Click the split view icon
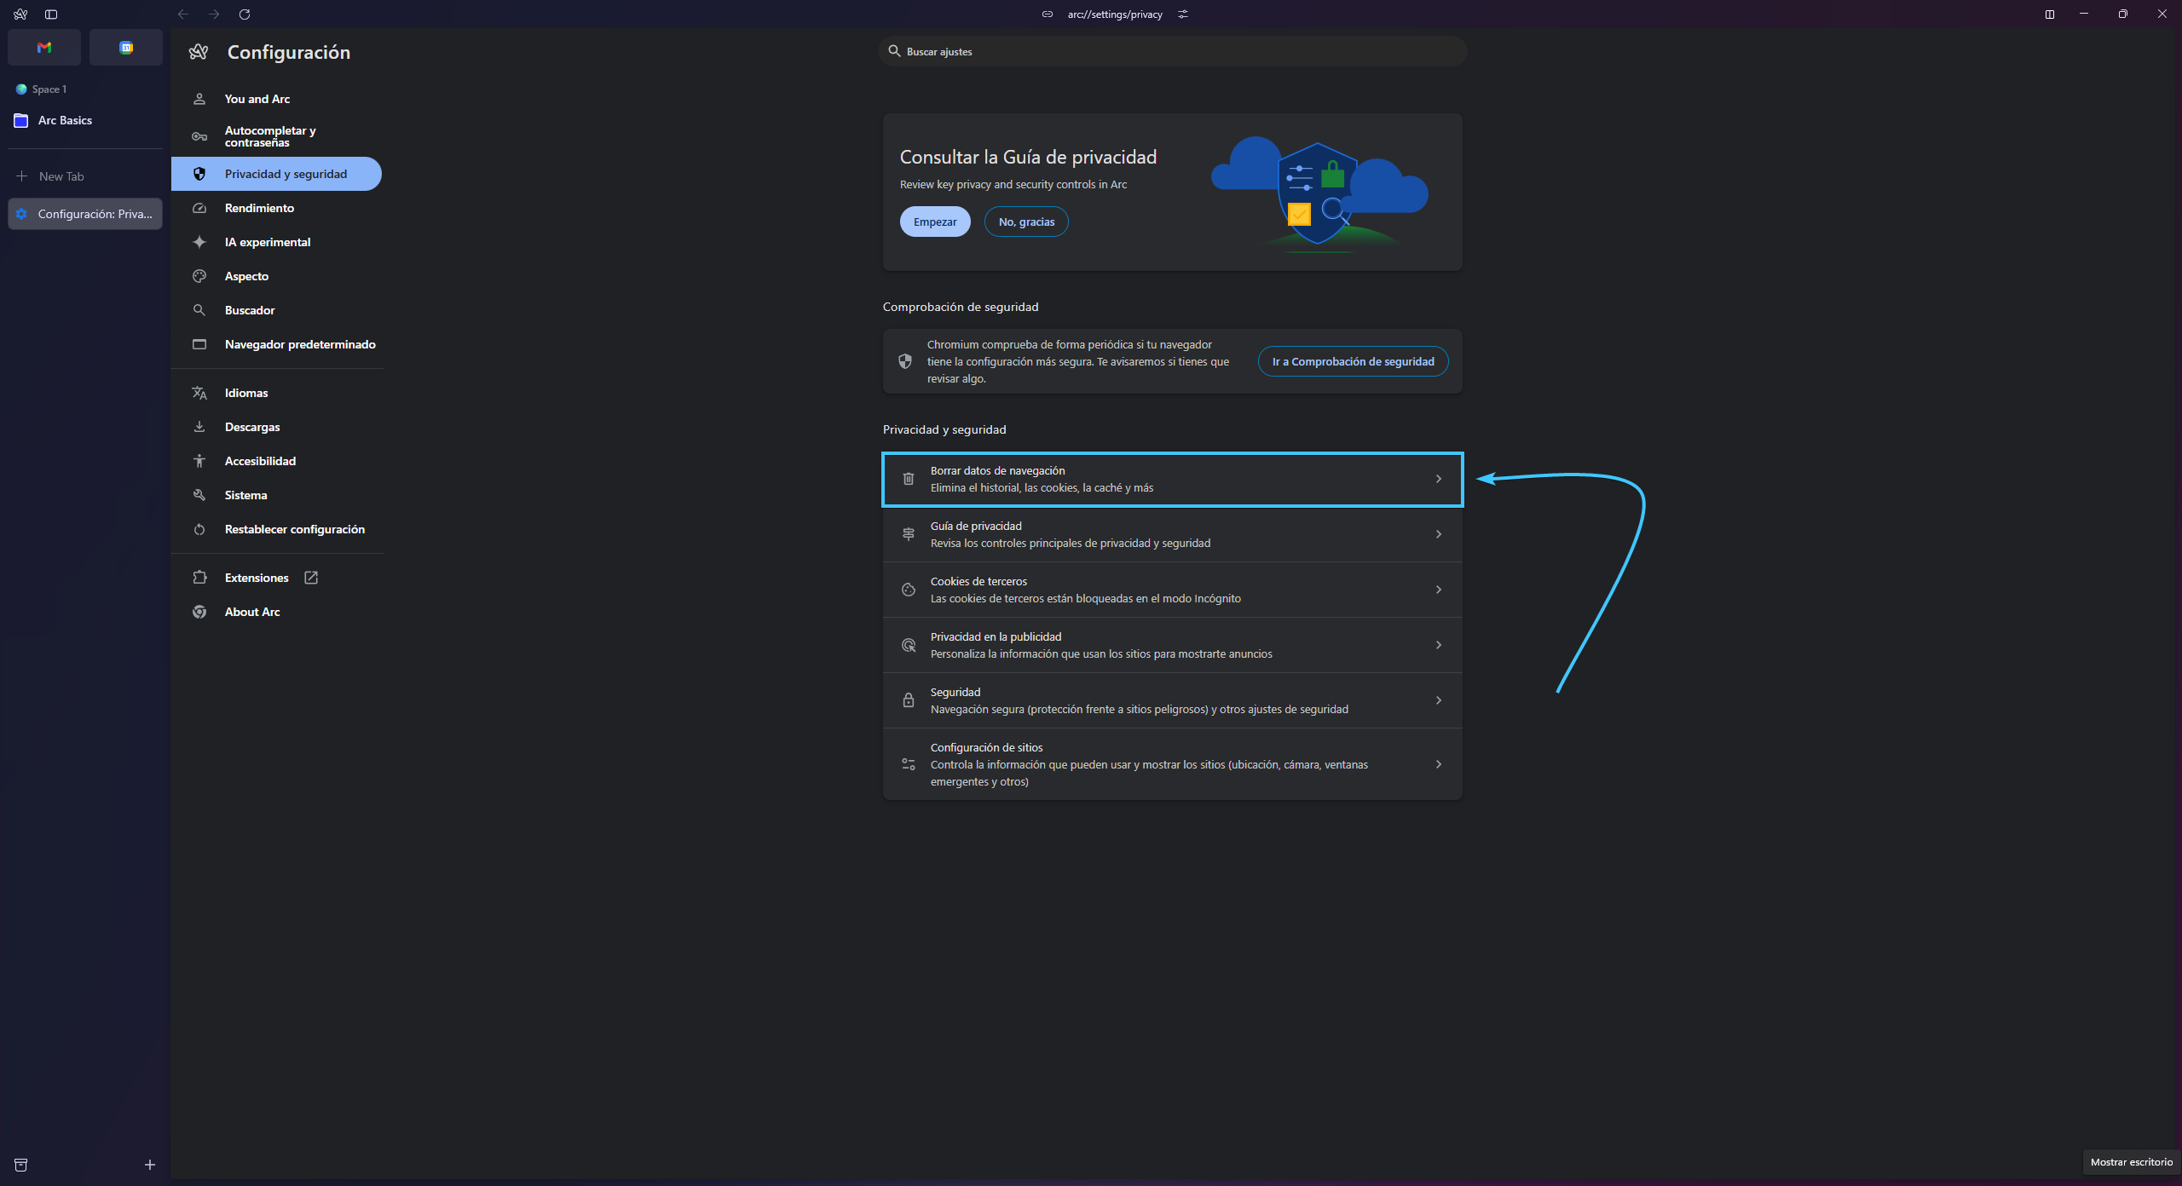This screenshot has height=1186, width=2182. click(2050, 14)
